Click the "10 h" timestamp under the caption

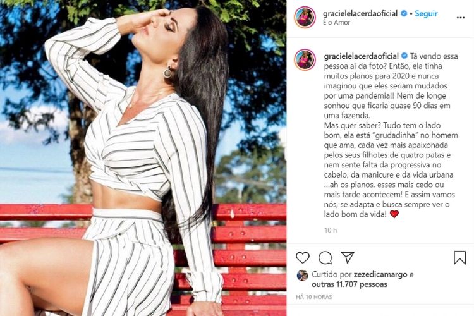pos(331,230)
